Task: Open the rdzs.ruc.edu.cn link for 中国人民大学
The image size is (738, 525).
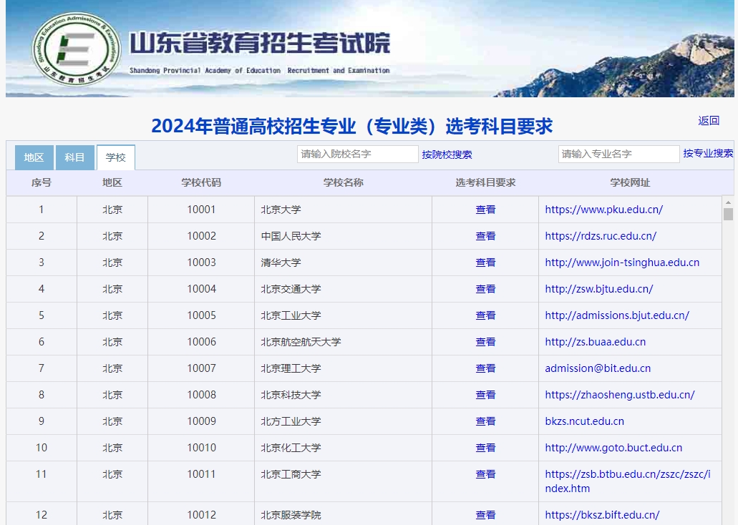Action: point(602,236)
